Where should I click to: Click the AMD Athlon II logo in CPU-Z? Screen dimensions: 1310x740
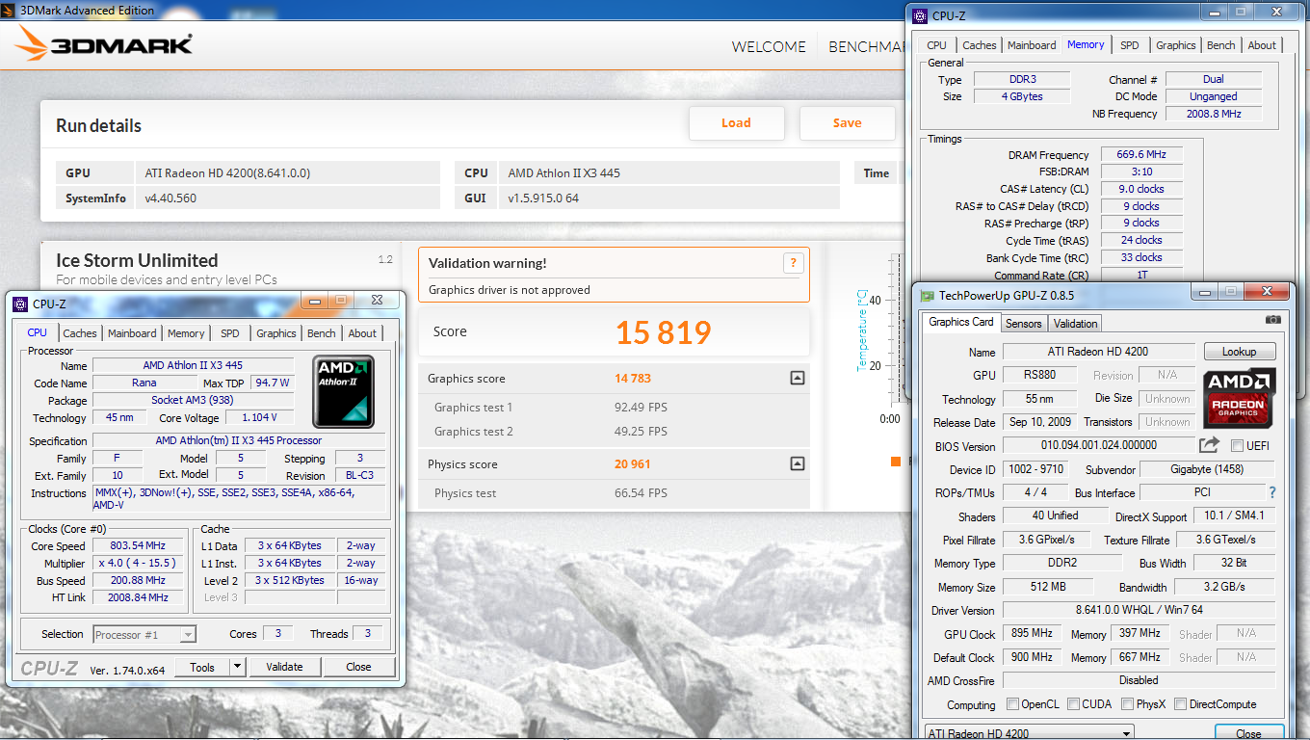click(x=344, y=391)
